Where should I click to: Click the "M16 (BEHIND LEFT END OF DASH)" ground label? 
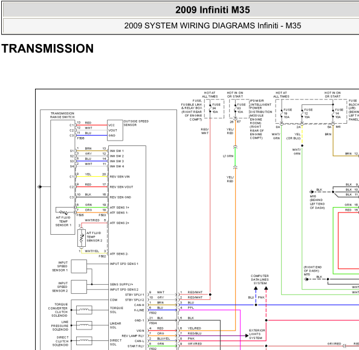coord(317,202)
